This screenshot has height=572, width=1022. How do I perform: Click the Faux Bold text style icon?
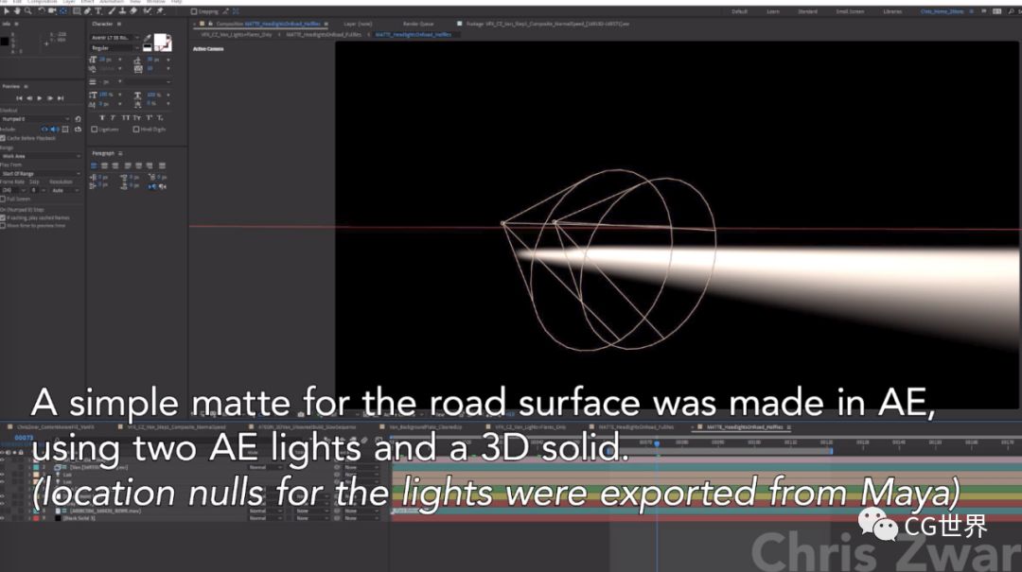click(102, 117)
